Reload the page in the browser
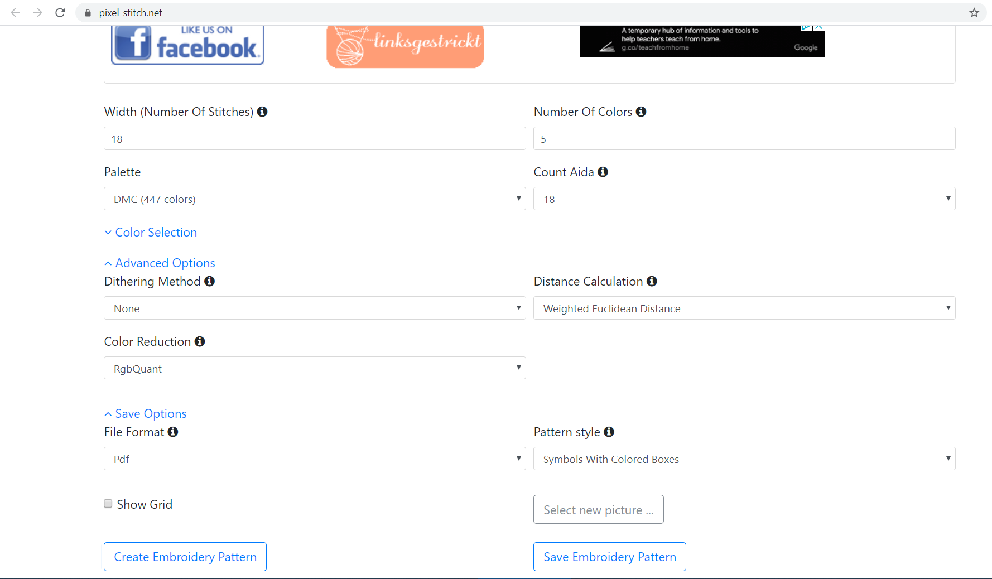This screenshot has height=579, width=992. (x=60, y=13)
